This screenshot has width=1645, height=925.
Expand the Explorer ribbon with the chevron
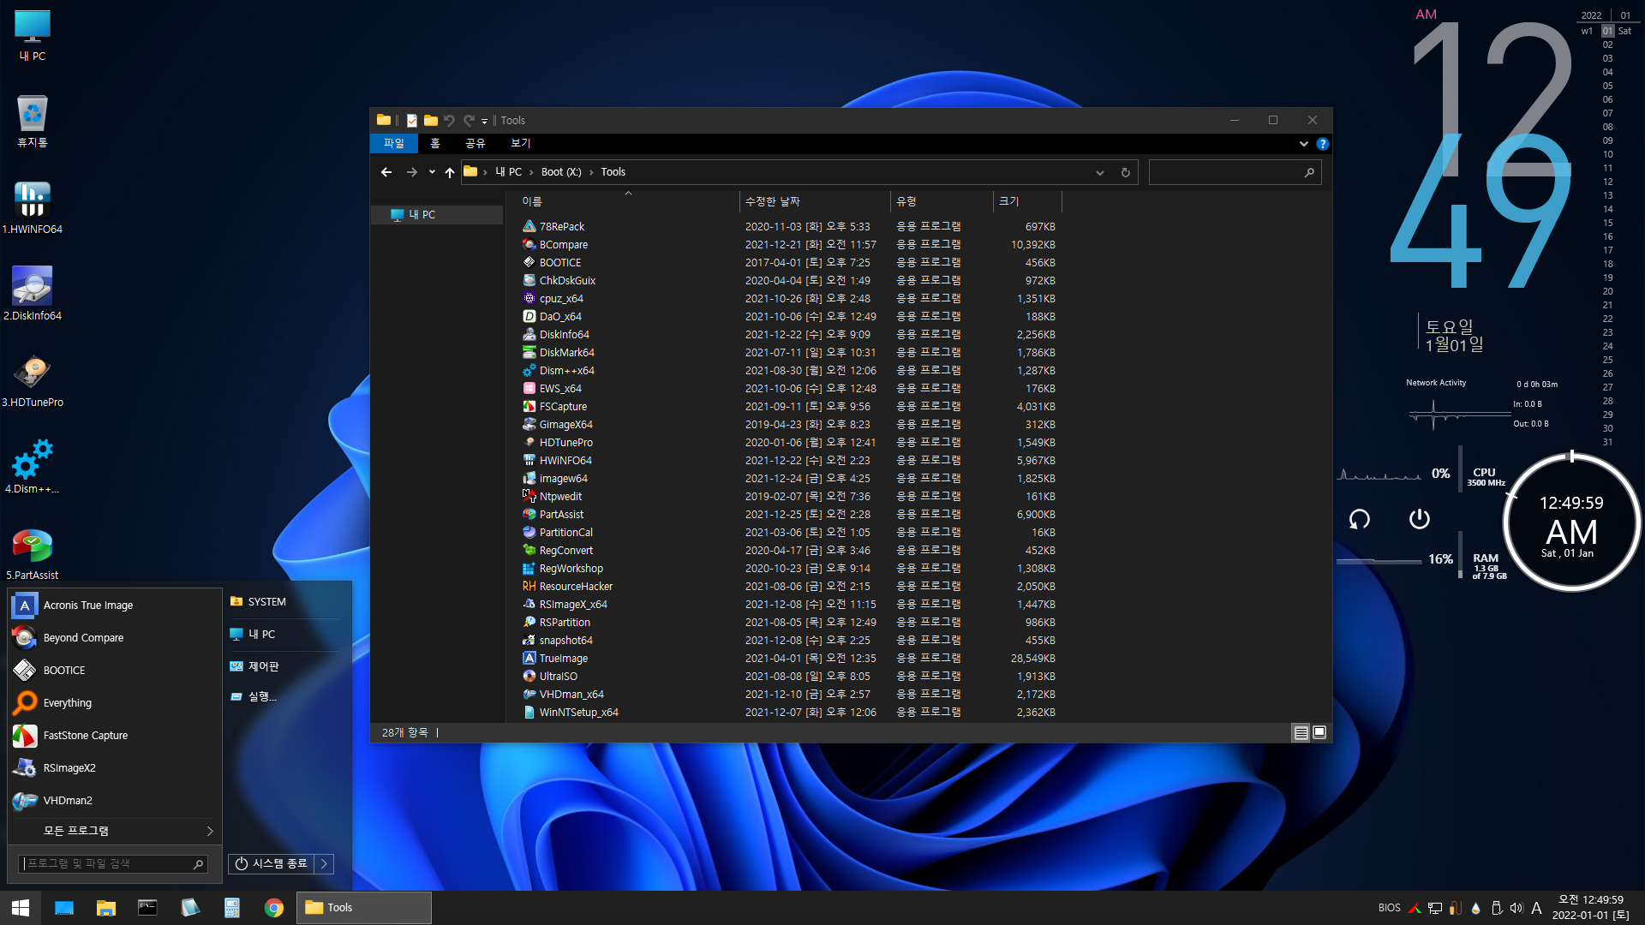[x=1304, y=144]
